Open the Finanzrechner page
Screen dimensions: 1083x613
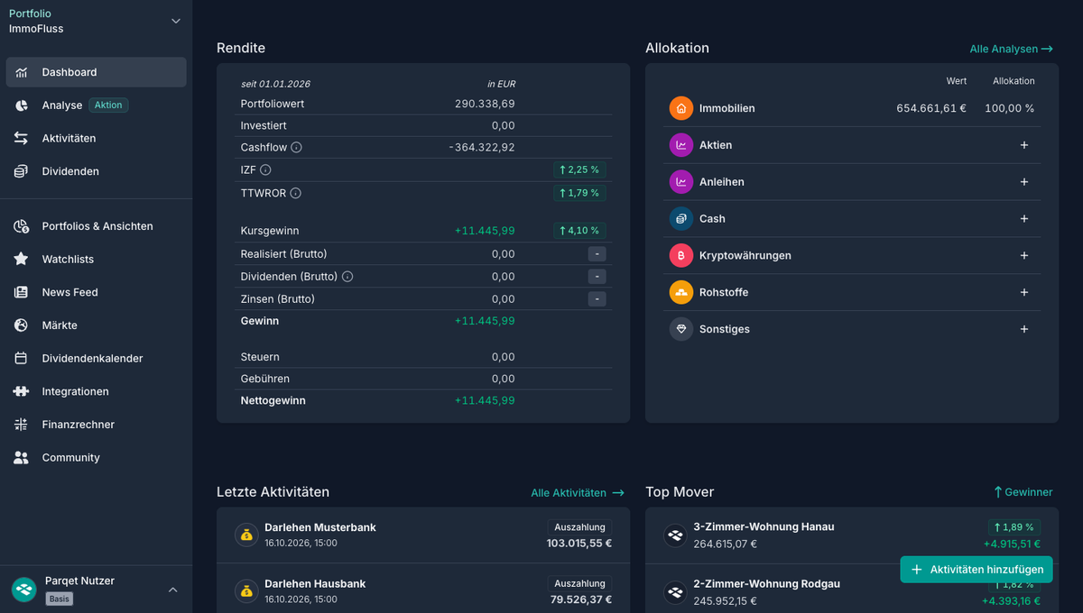96,425
